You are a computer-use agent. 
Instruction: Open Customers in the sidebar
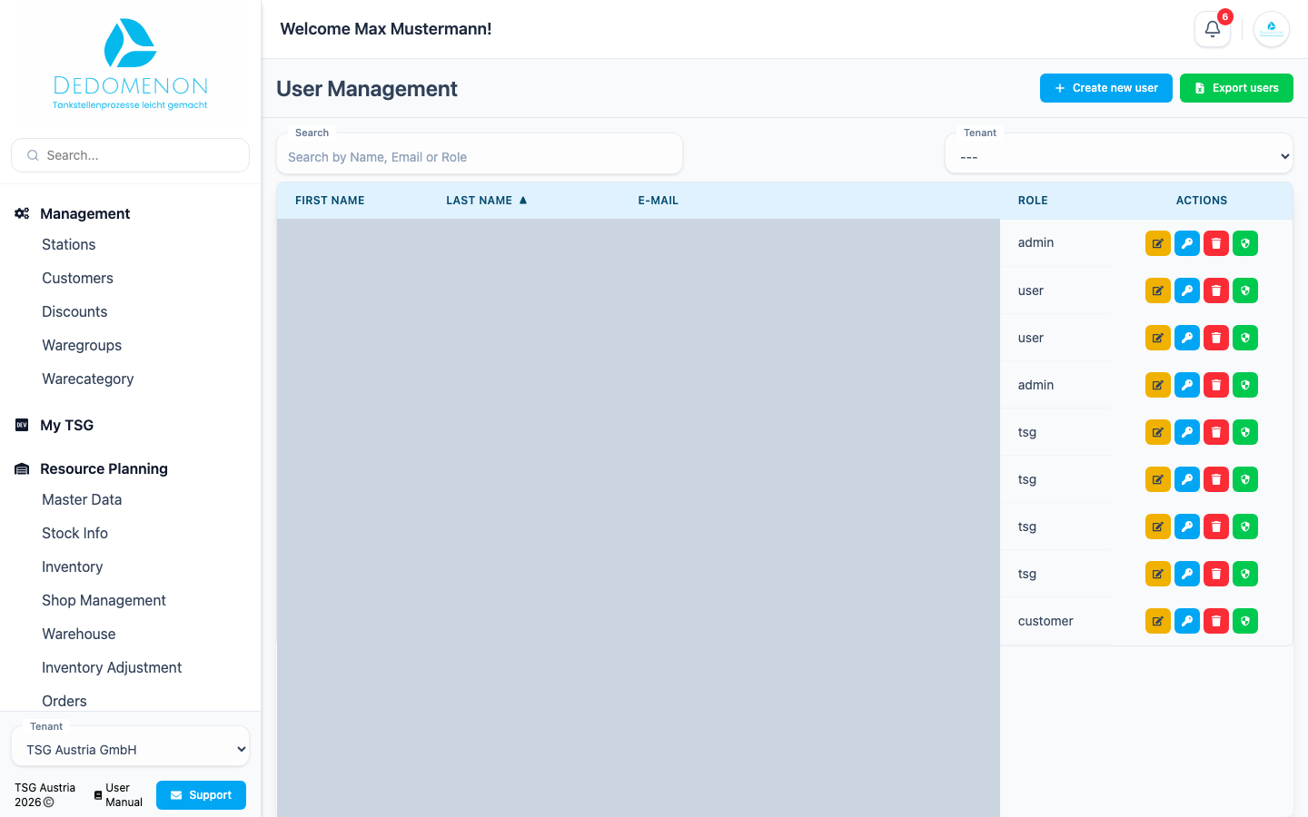77,278
